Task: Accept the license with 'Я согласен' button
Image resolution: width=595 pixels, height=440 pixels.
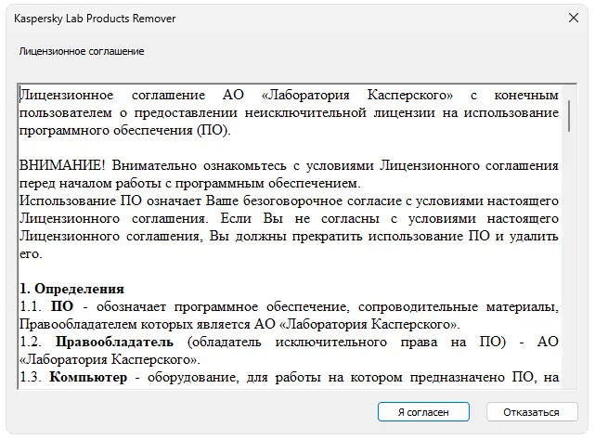Action: pos(423,412)
